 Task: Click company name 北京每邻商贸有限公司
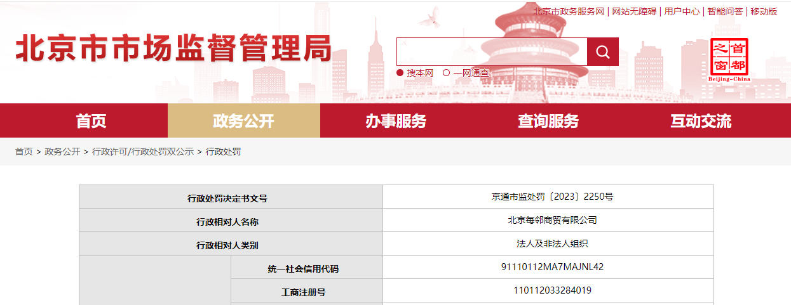(x=552, y=220)
